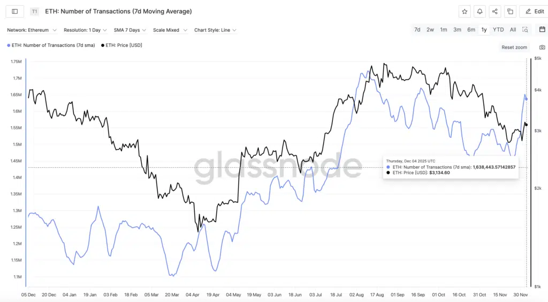Image resolution: width=548 pixels, height=302 pixels.
Task: Favorite this chart with the star icon
Action: [465, 11]
